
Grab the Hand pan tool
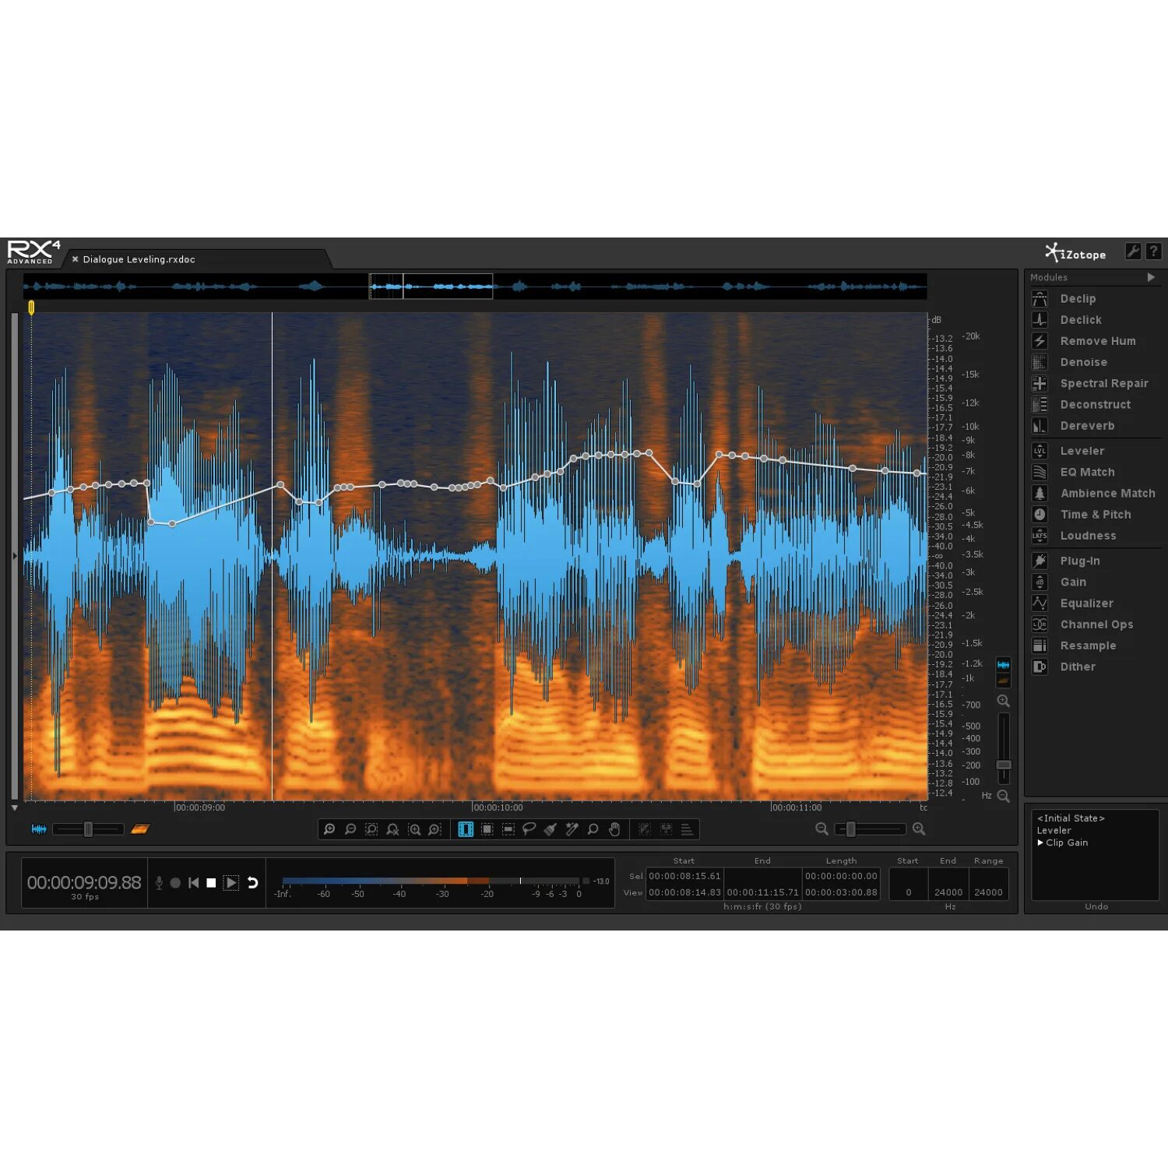[614, 829]
